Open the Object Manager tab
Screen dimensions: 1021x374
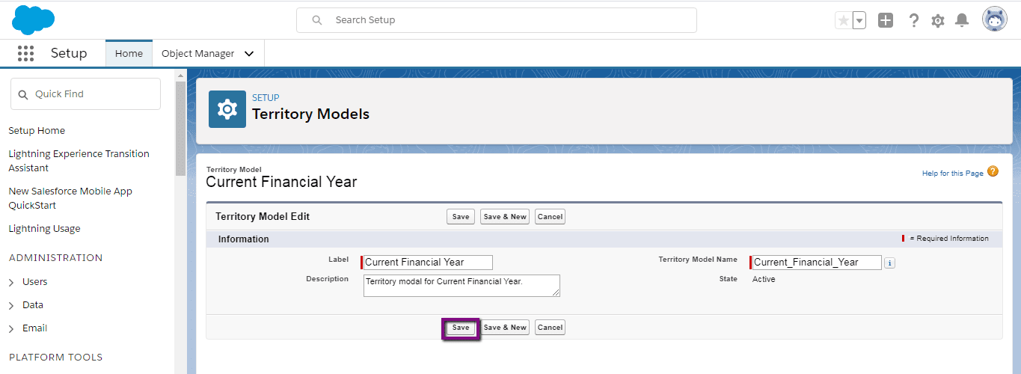coord(198,54)
